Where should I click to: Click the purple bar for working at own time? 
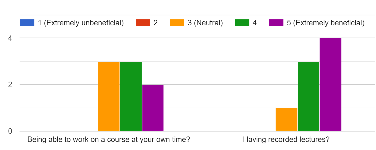[x=153, y=108]
